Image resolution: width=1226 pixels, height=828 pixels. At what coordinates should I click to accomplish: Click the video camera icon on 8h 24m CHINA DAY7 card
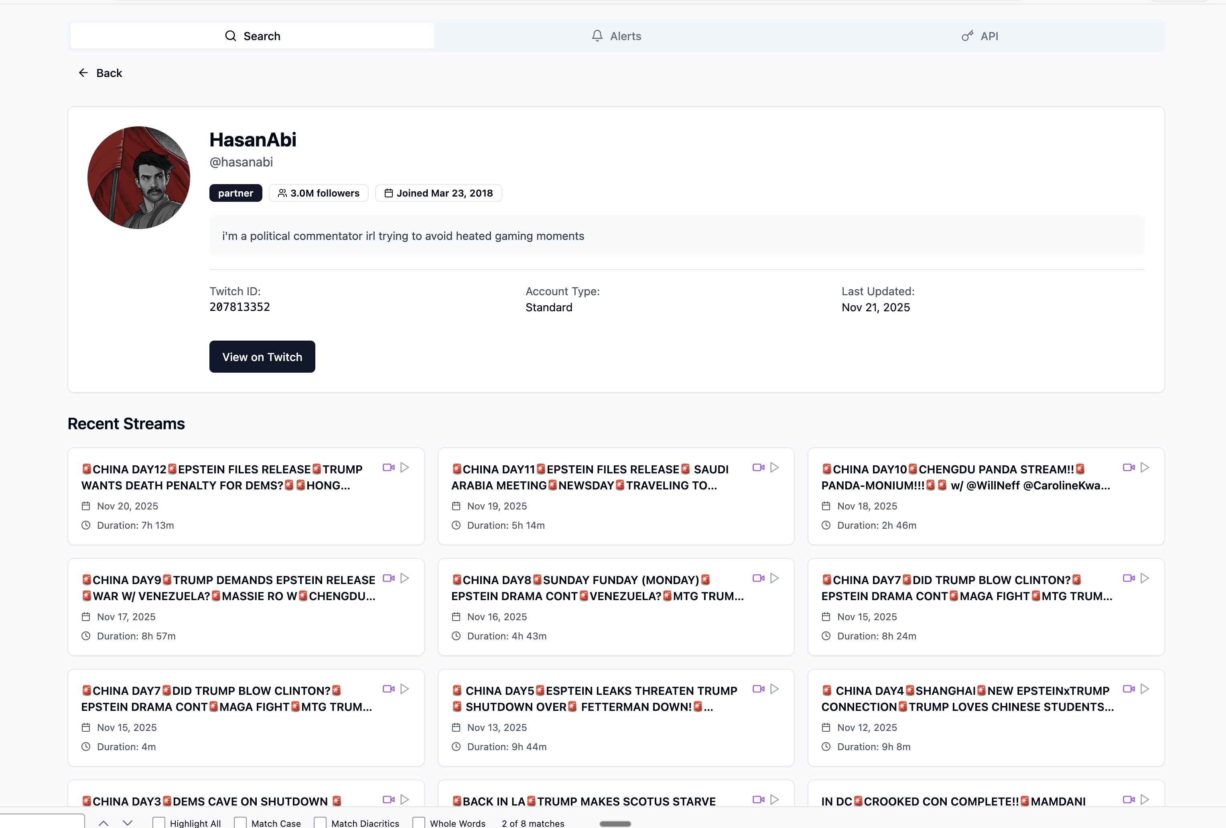[1129, 578]
